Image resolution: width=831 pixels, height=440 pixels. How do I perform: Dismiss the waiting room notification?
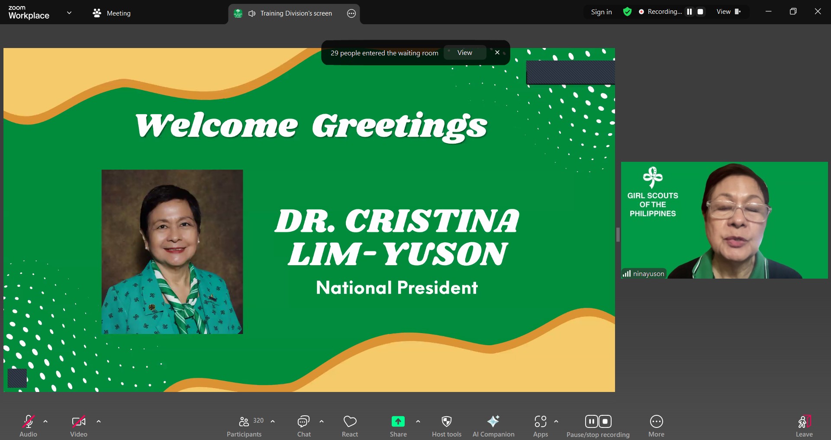[497, 52]
